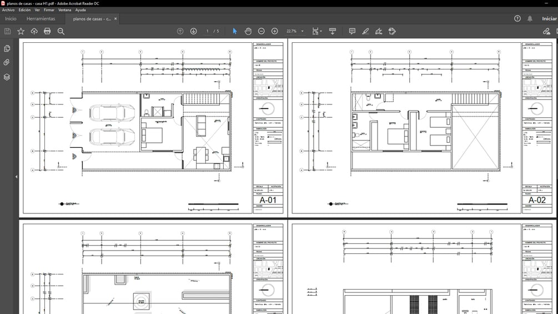The width and height of the screenshot is (558, 314).
Task: Open the Help question mark icon
Action: 517,18
